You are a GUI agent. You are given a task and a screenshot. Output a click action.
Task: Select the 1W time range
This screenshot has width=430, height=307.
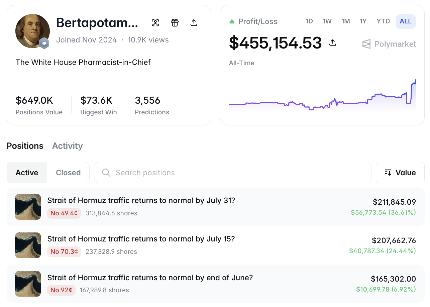pyautogui.click(x=327, y=21)
